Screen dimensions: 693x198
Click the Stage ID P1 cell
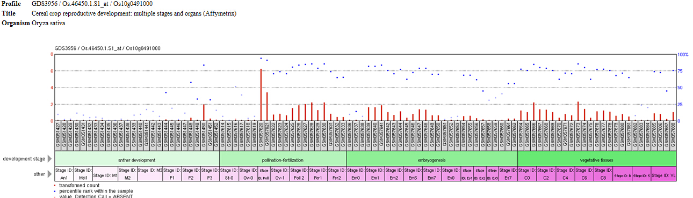tap(172, 174)
